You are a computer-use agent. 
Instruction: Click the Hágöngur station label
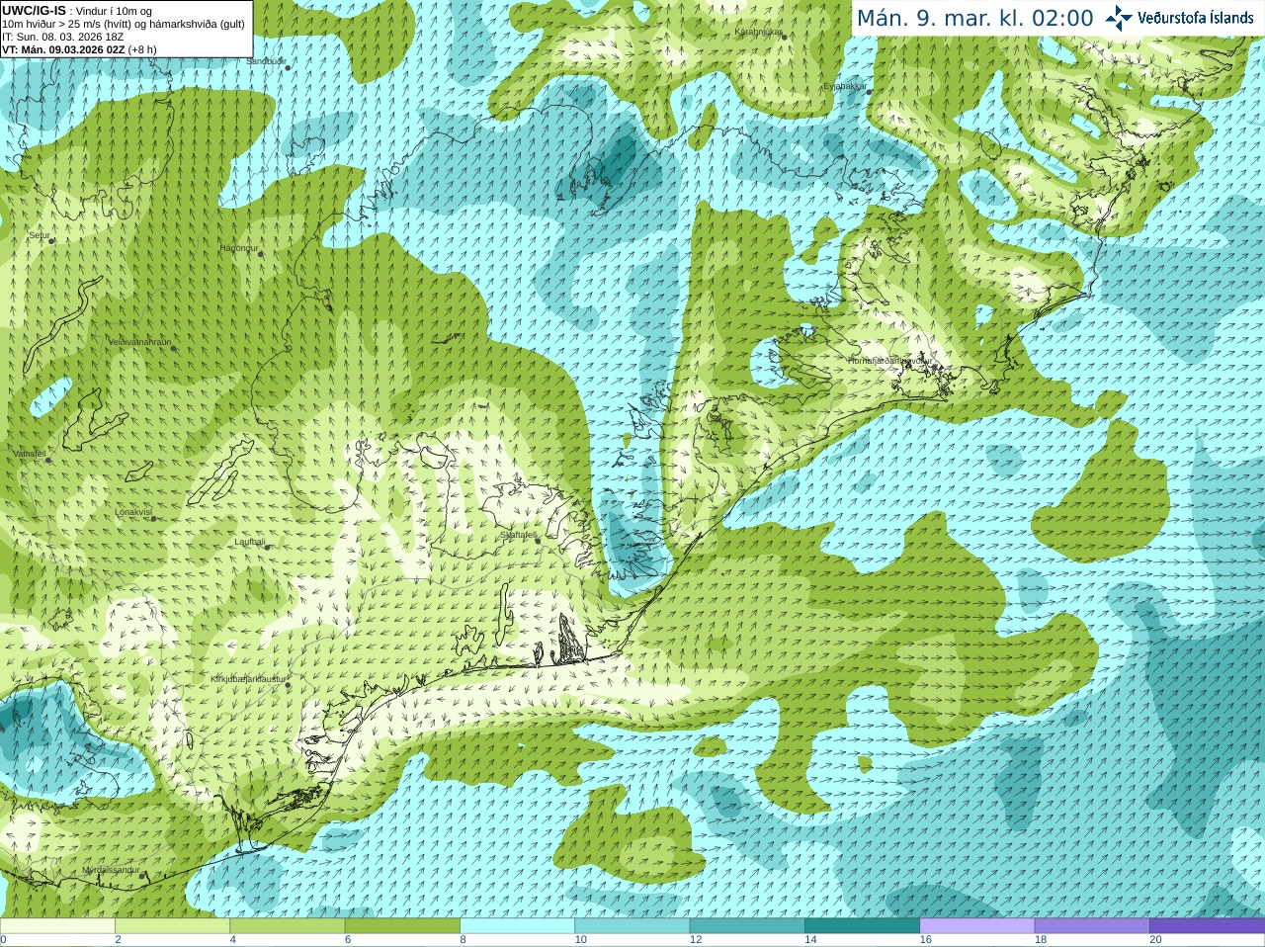[x=238, y=248]
